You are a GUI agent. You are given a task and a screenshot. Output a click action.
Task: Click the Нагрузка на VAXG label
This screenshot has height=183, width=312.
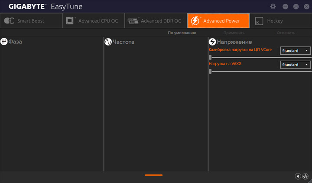[225, 64]
